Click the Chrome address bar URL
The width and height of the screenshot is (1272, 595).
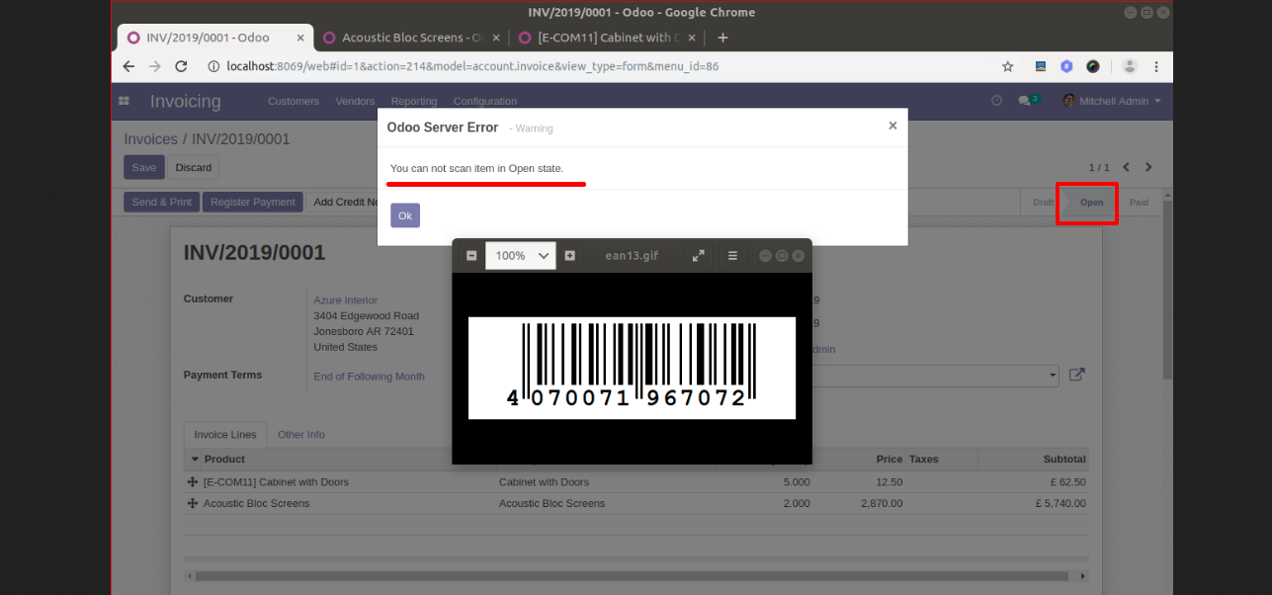pyautogui.click(x=472, y=66)
